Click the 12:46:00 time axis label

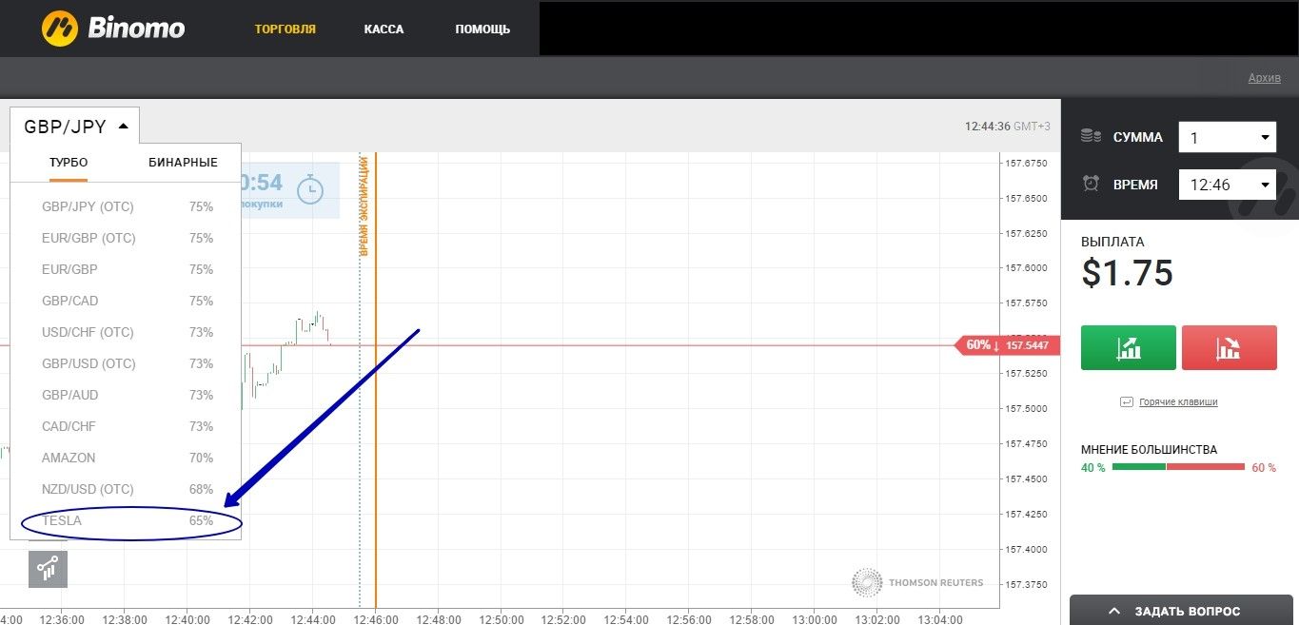pos(376,618)
